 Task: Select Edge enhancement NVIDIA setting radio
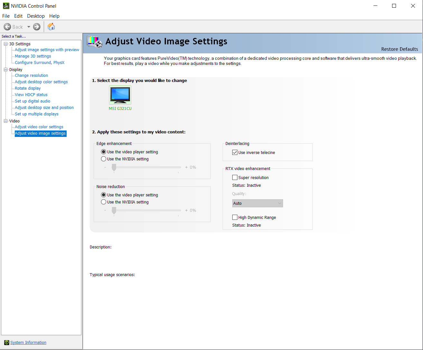(104, 159)
